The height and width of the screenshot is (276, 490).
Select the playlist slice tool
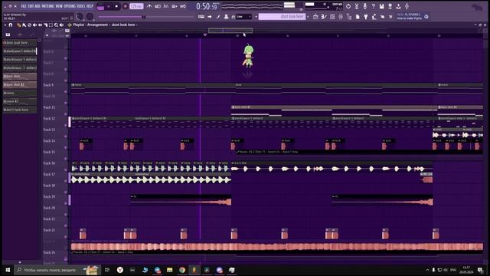pos(45,25)
